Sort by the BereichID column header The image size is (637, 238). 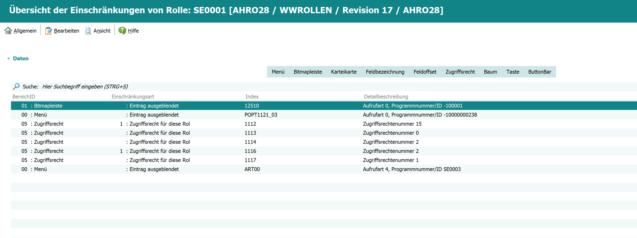(24, 96)
